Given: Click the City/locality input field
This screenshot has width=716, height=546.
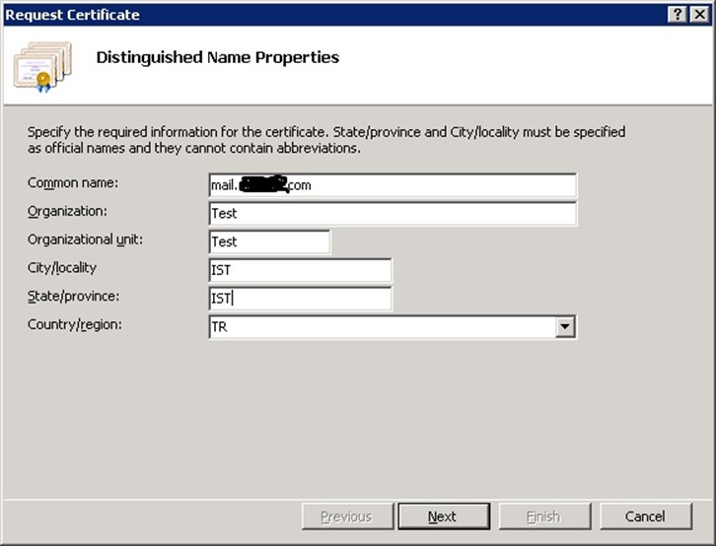Looking at the screenshot, I should click(300, 270).
